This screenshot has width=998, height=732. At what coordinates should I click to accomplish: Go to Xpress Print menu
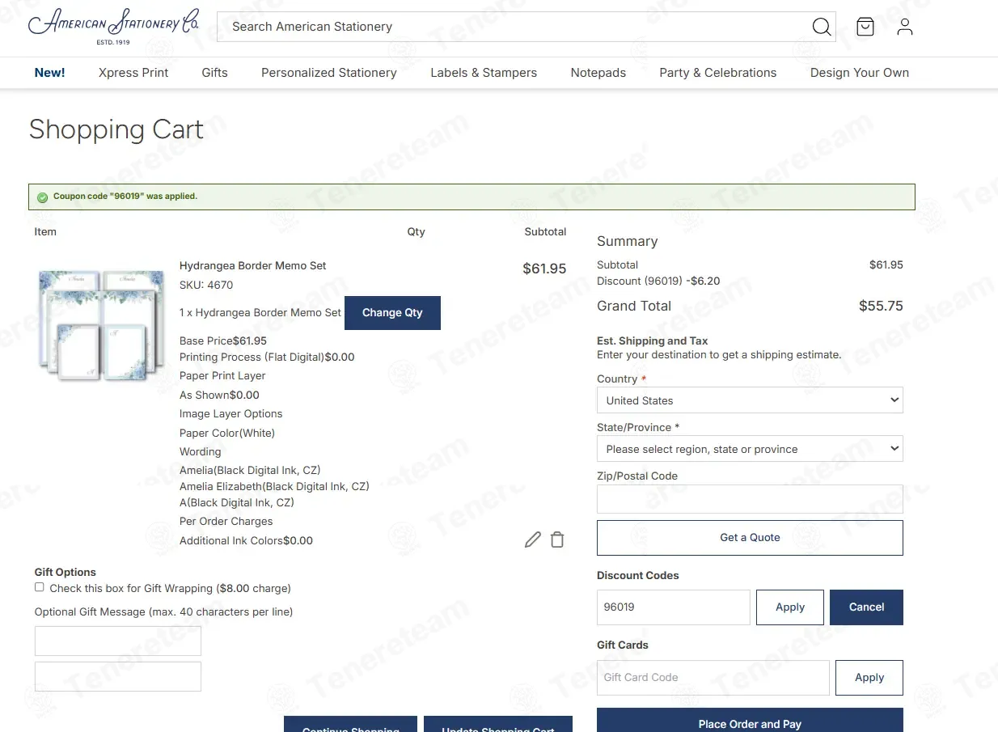tap(133, 73)
